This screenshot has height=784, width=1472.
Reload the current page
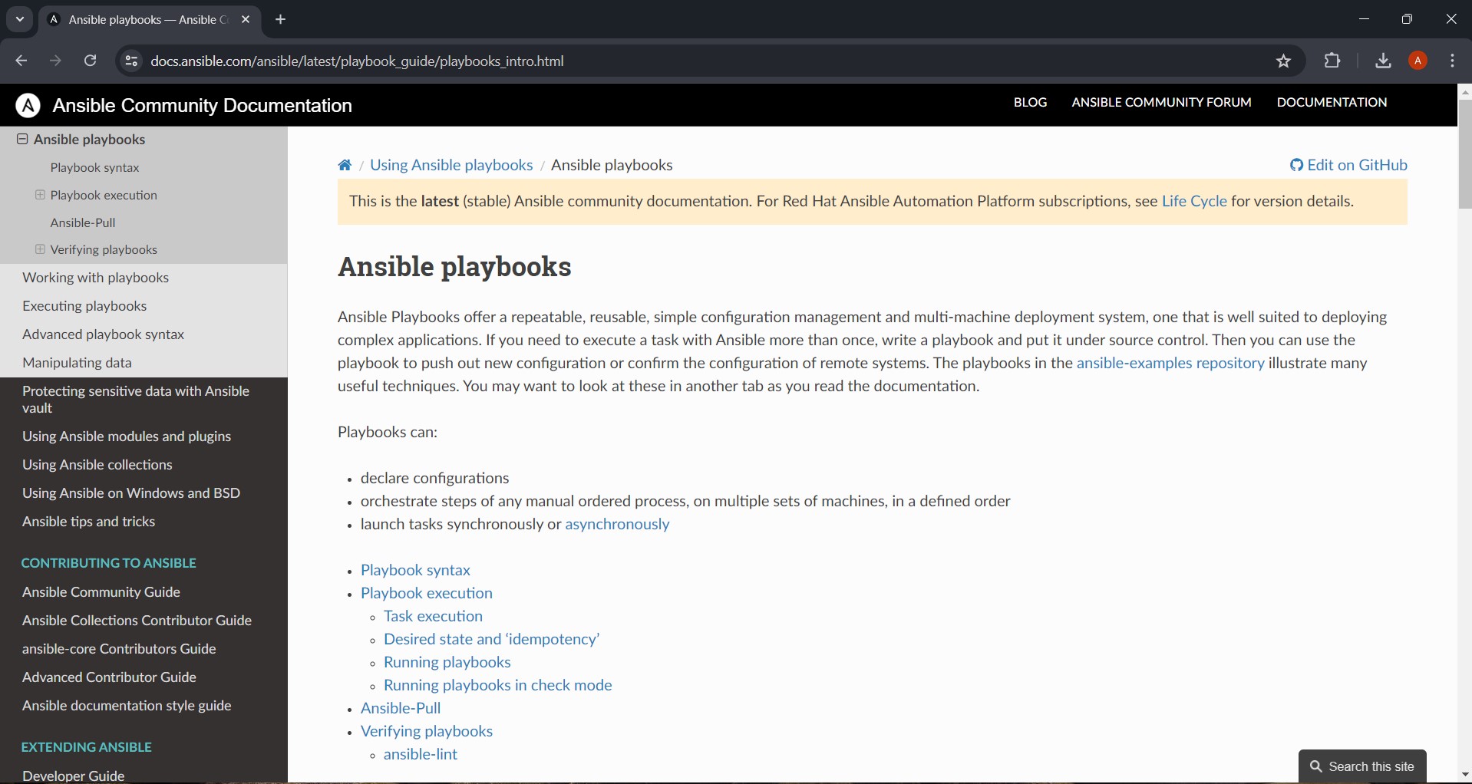(91, 61)
